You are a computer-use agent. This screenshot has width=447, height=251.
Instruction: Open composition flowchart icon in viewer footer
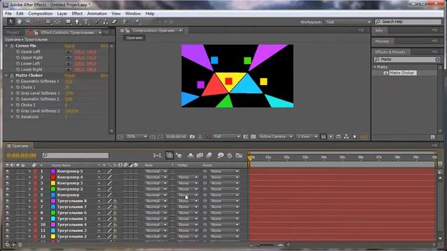346,137
